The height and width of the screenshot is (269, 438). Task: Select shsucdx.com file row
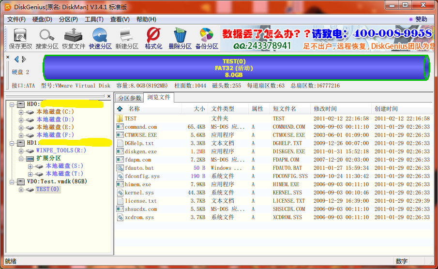[x=274, y=209]
